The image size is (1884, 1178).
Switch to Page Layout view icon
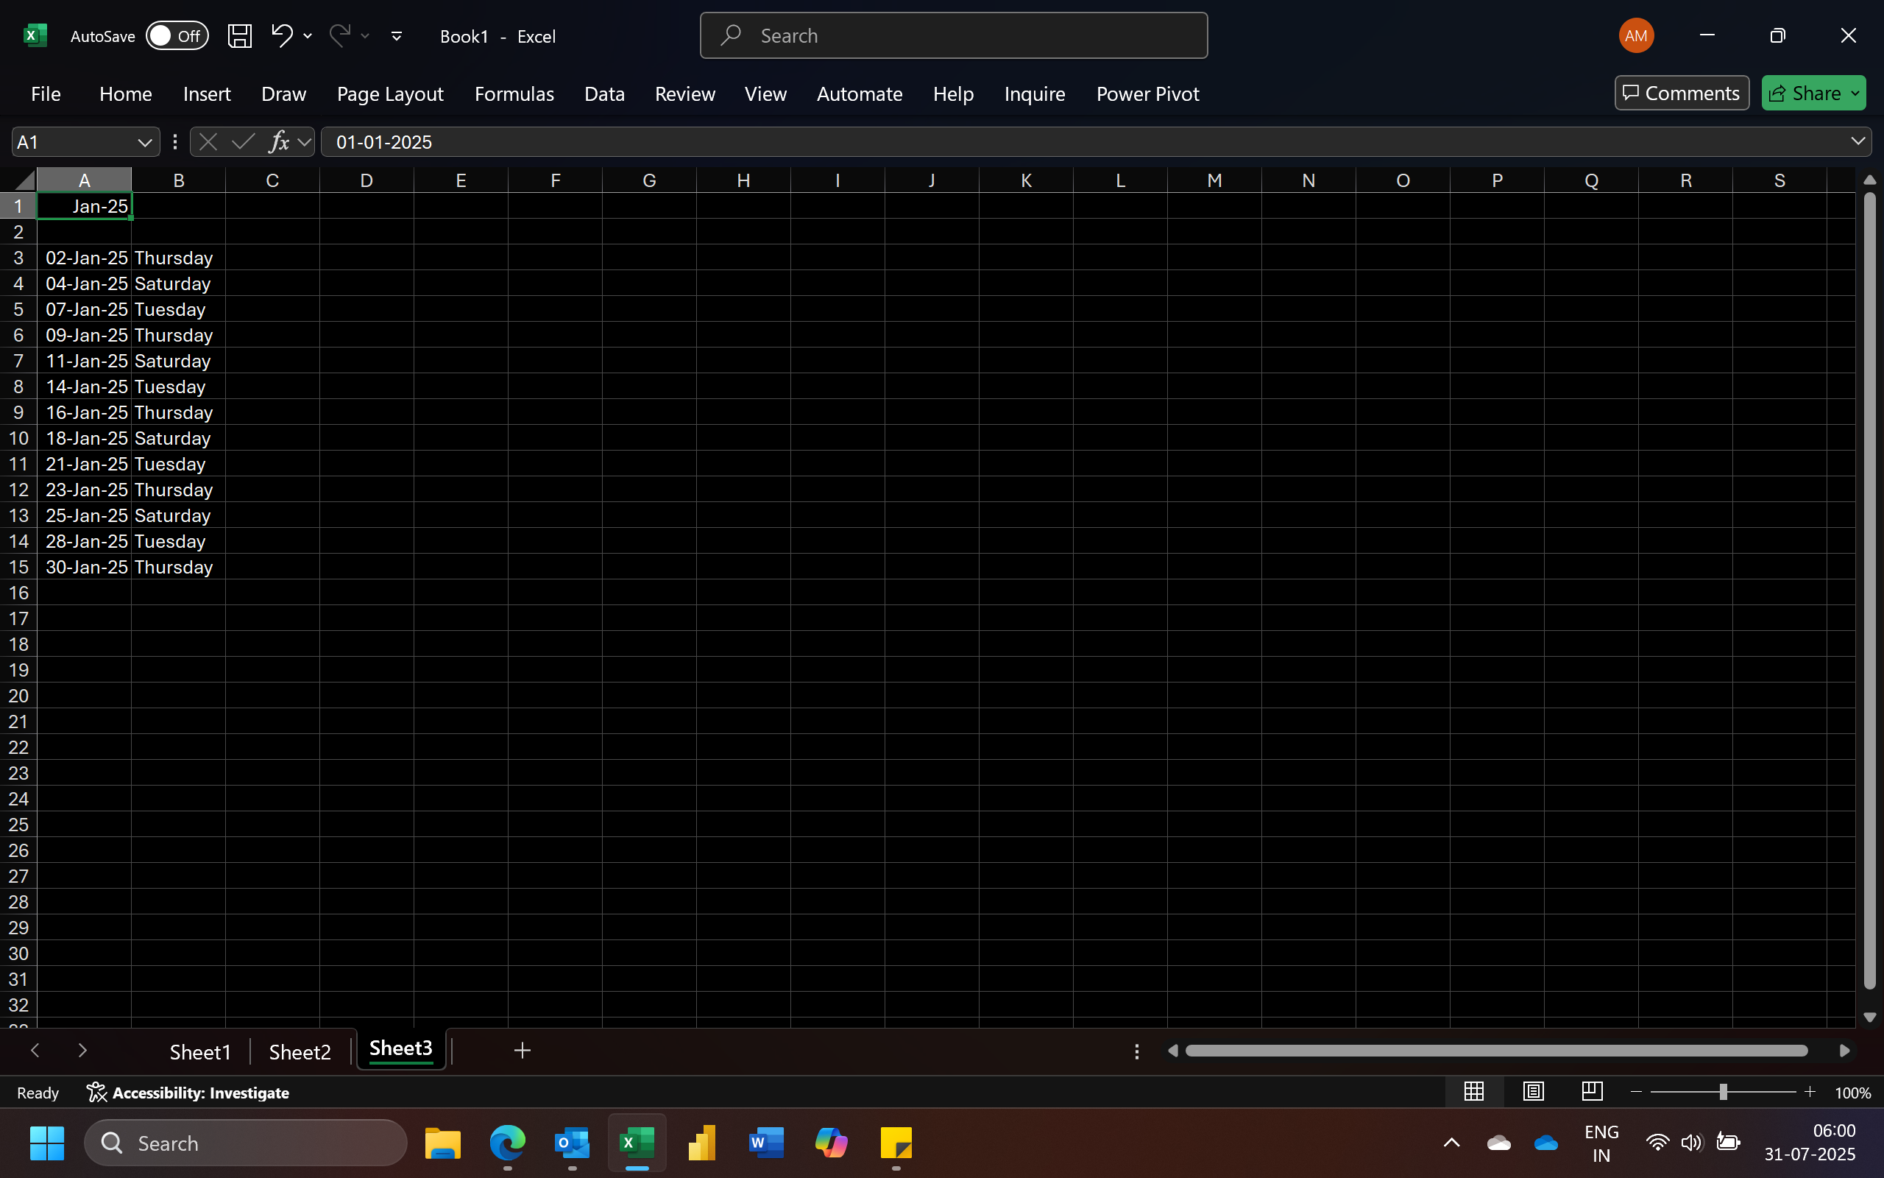[1534, 1092]
